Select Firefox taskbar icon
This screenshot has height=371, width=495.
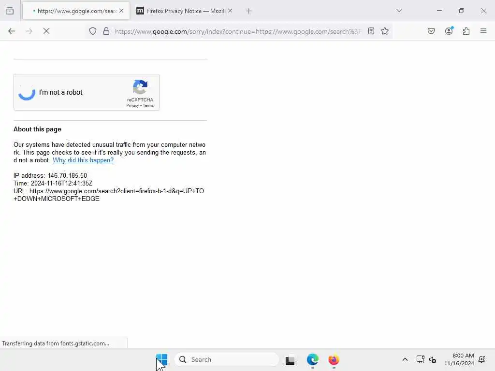tap(334, 359)
